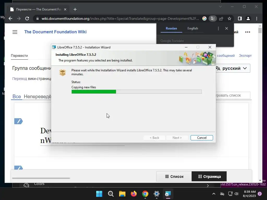Show hidden system tray icons
267x200 pixels.
click(214, 194)
